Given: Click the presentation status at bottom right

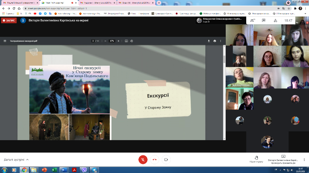Looking at the screenshot, I should 283,159.
